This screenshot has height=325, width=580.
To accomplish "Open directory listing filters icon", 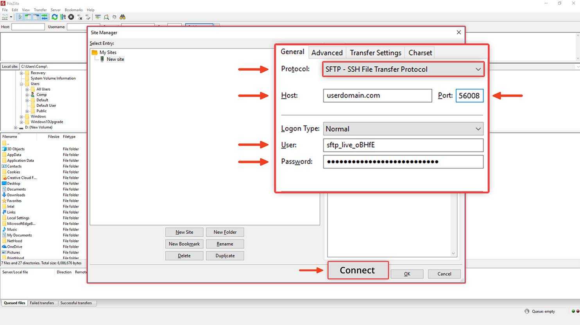I will (x=98, y=17).
